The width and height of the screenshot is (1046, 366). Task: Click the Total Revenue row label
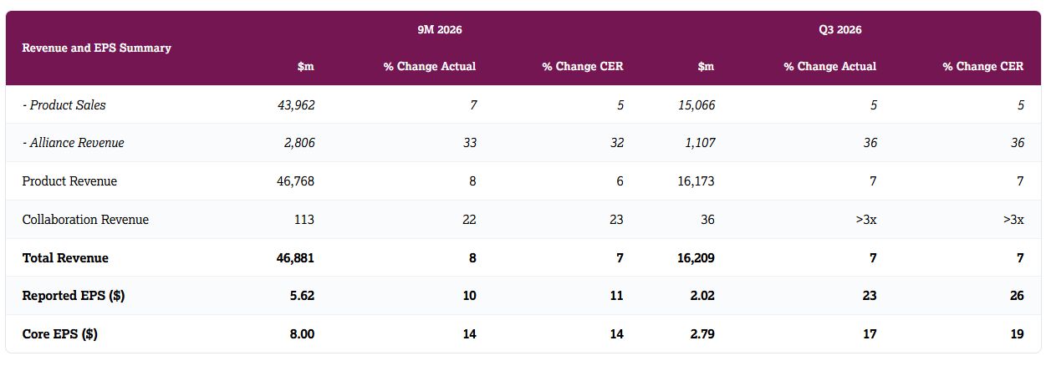point(65,257)
